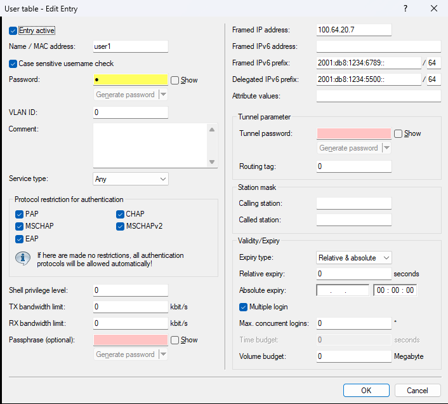
Task: Click the info icon in protocol restriction box
Action: click(x=23, y=259)
